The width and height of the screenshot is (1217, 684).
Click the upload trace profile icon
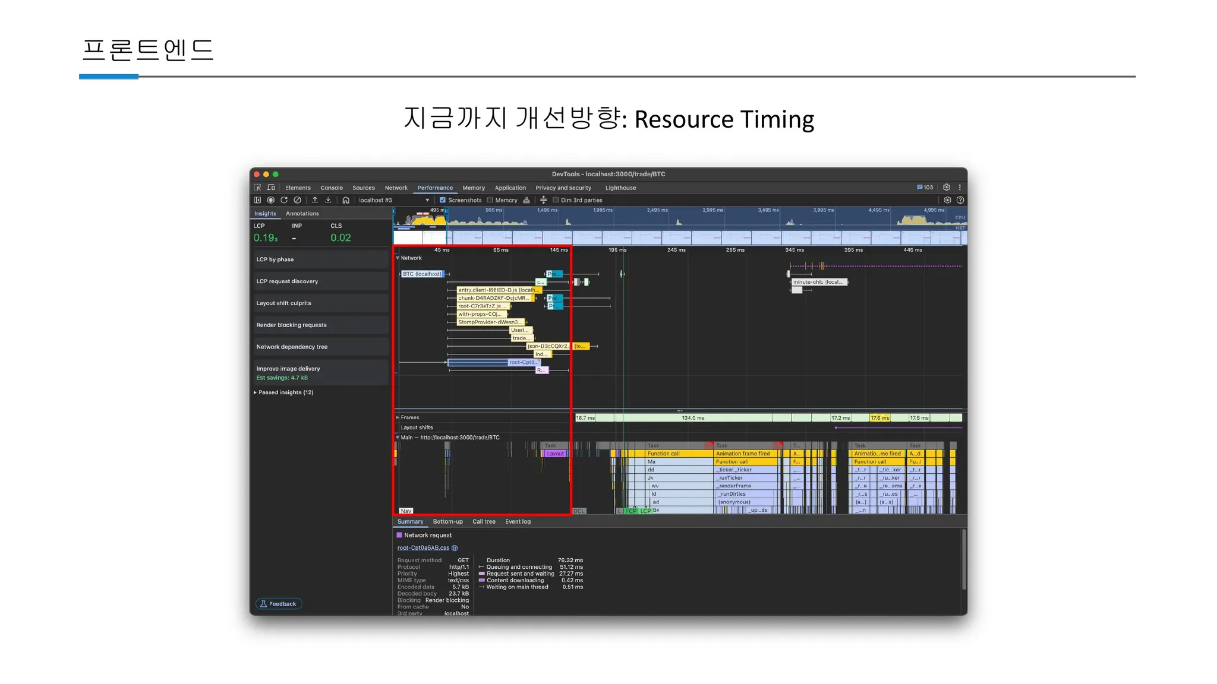[x=315, y=200]
